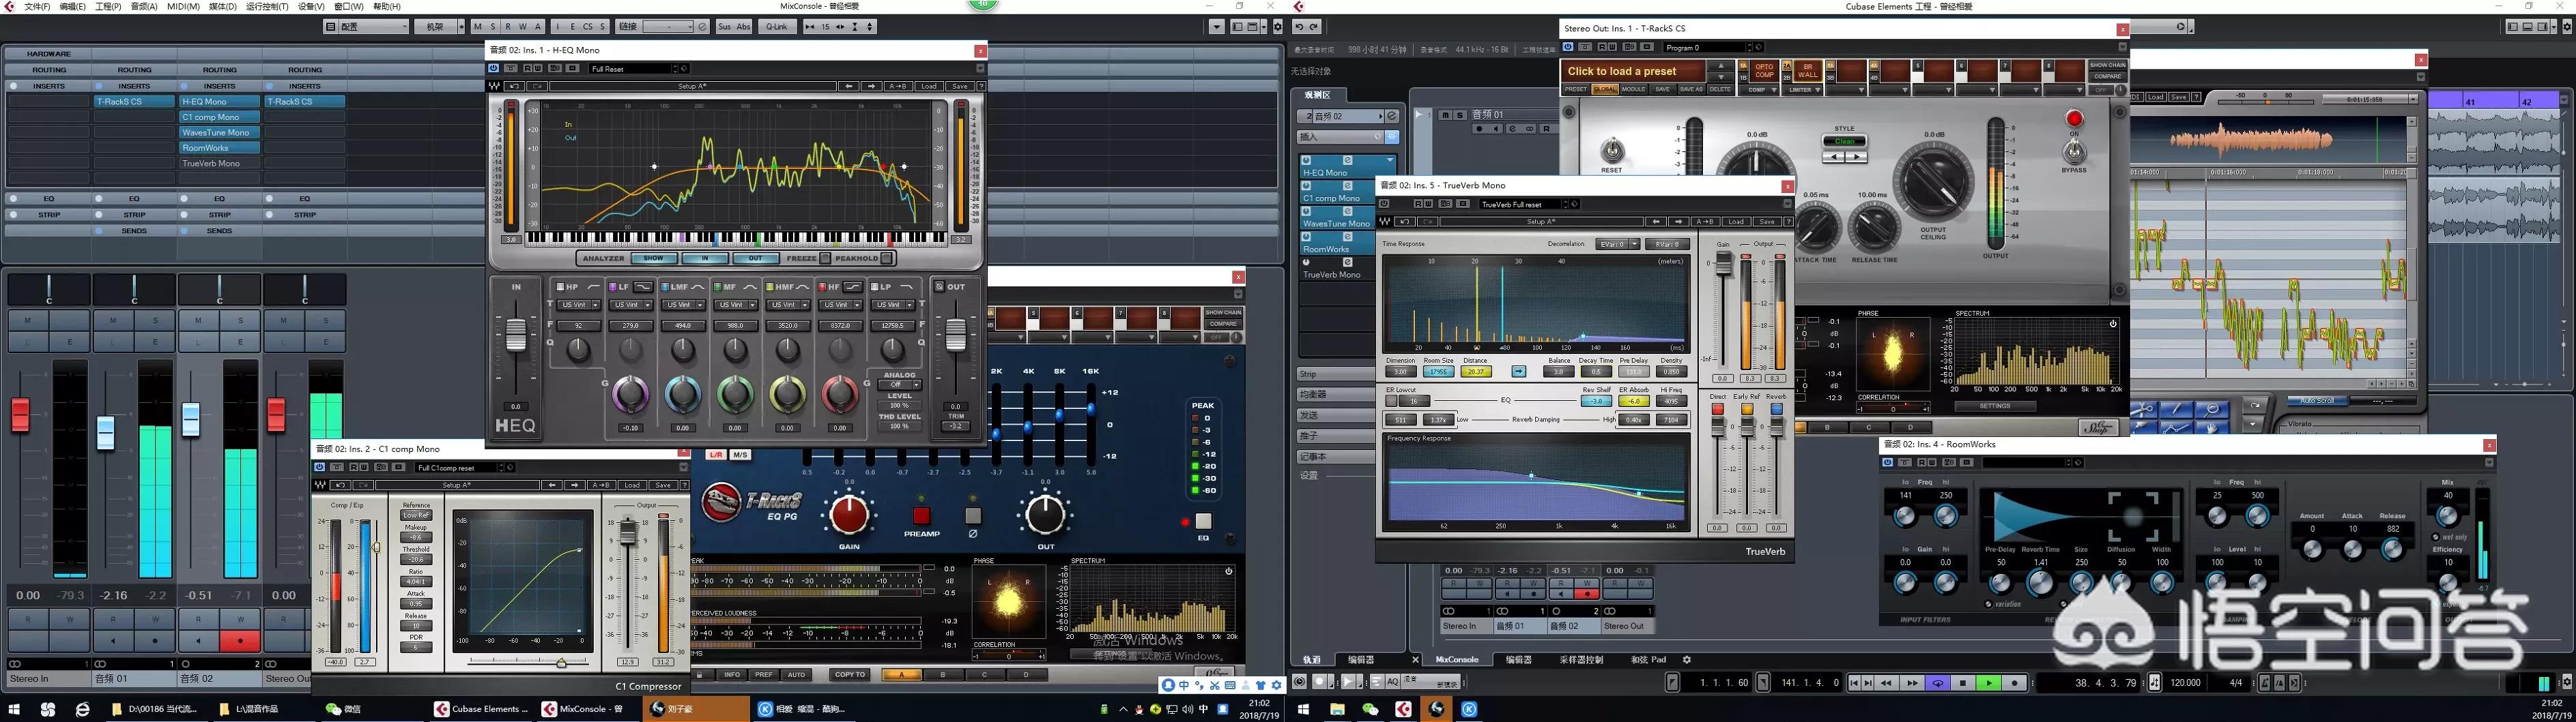
Task: Toggle the LF band enable checkbox
Action: 613,286
